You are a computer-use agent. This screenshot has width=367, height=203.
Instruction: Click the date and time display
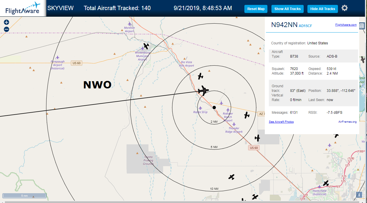pyautogui.click(x=203, y=8)
